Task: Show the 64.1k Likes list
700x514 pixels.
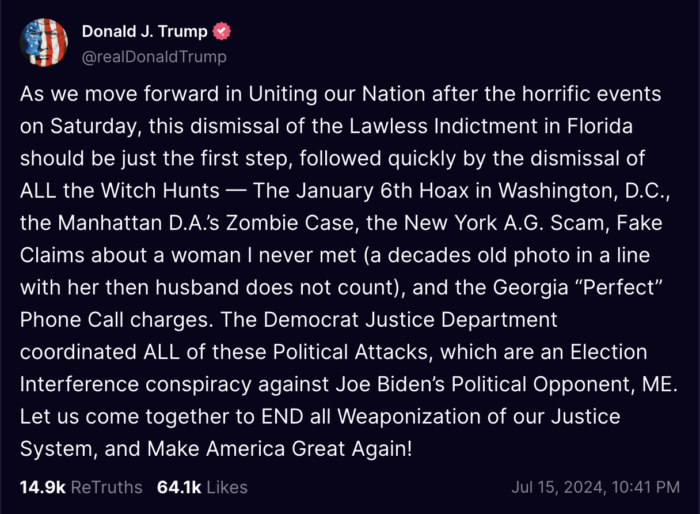Action: pos(202,487)
